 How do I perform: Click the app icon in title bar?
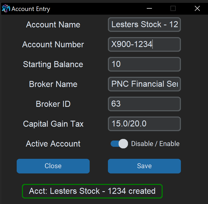point(6,9)
